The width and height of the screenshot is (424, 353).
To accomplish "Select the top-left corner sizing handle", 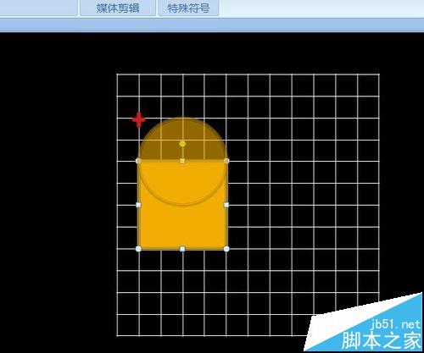I will click(x=138, y=161).
